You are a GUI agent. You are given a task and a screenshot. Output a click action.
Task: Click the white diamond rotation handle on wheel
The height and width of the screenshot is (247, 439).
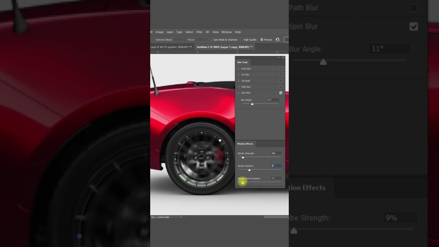click(x=220, y=140)
